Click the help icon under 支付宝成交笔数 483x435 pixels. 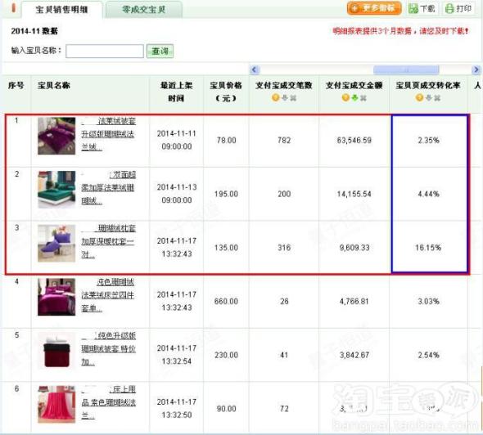(x=275, y=97)
